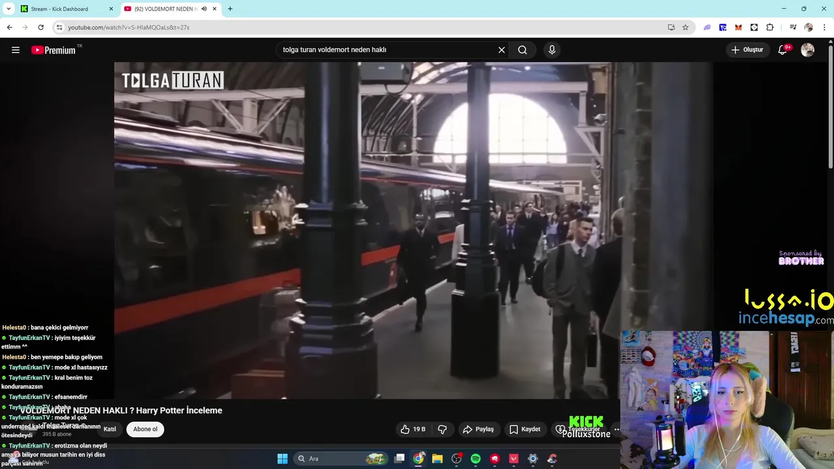Open YouTube notifications bell

[x=783, y=50]
